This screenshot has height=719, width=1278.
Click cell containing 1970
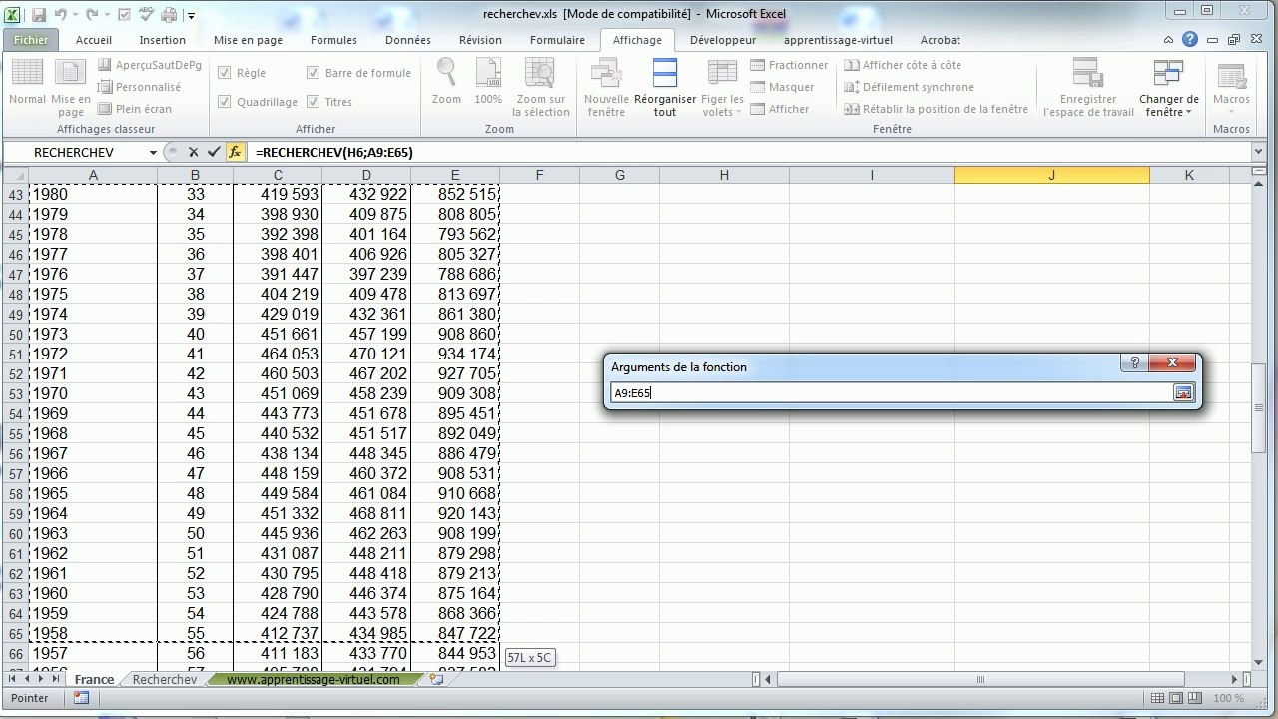point(93,393)
